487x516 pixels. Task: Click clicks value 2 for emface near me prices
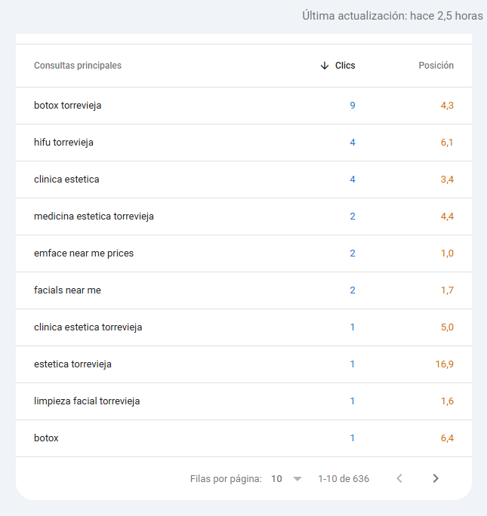353,253
